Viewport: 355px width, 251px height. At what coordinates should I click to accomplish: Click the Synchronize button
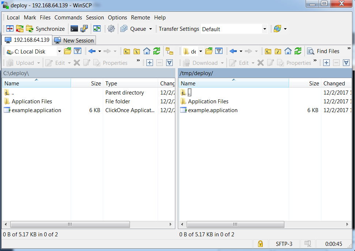(x=45, y=29)
